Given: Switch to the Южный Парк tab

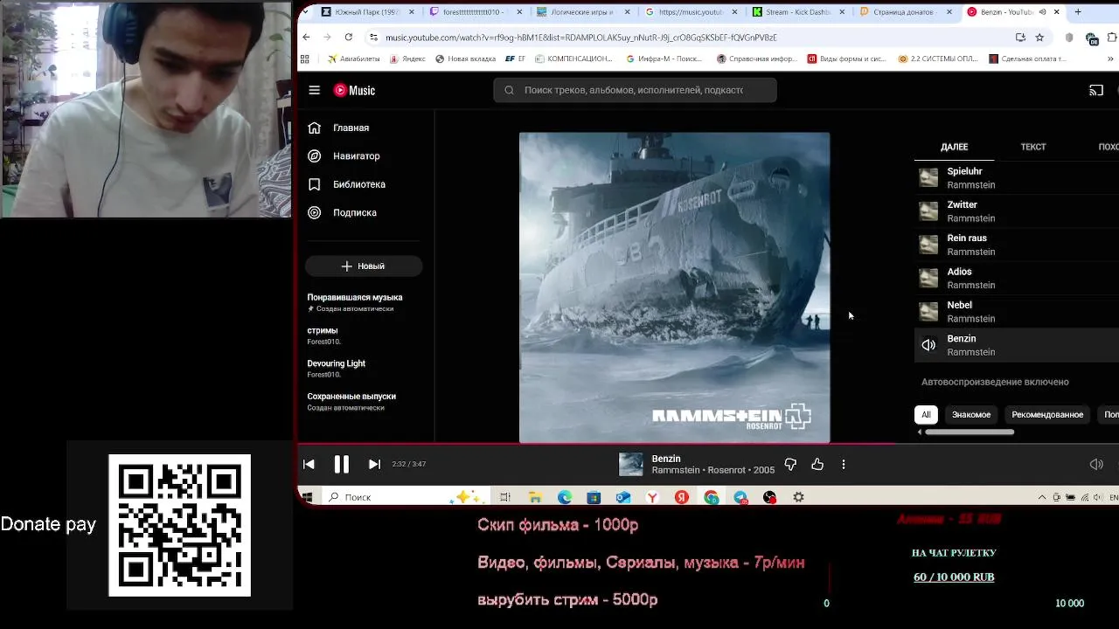Looking at the screenshot, I should 367,12.
